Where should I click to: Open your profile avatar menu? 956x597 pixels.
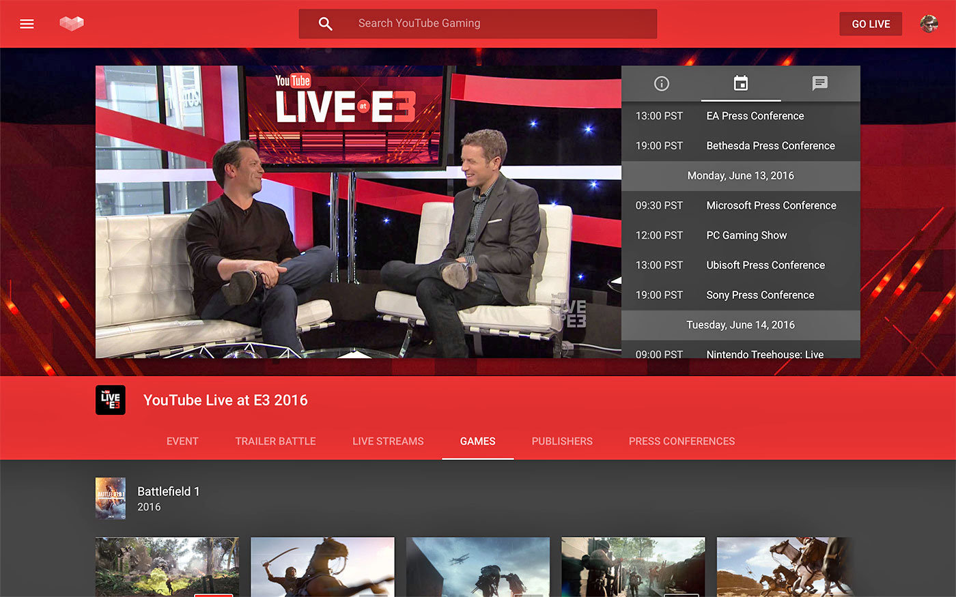(x=929, y=24)
